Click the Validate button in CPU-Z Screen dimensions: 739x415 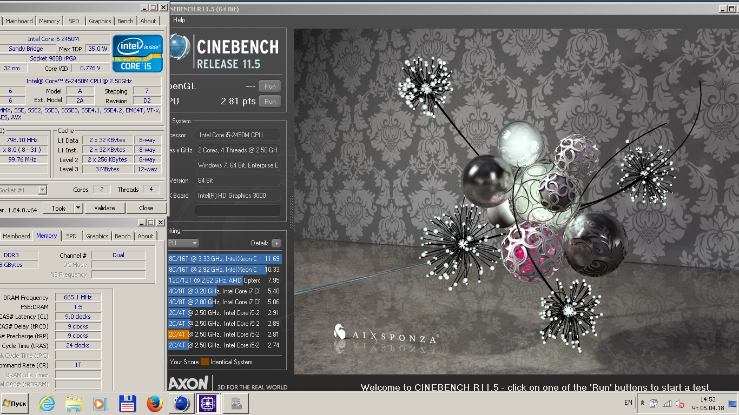[104, 208]
